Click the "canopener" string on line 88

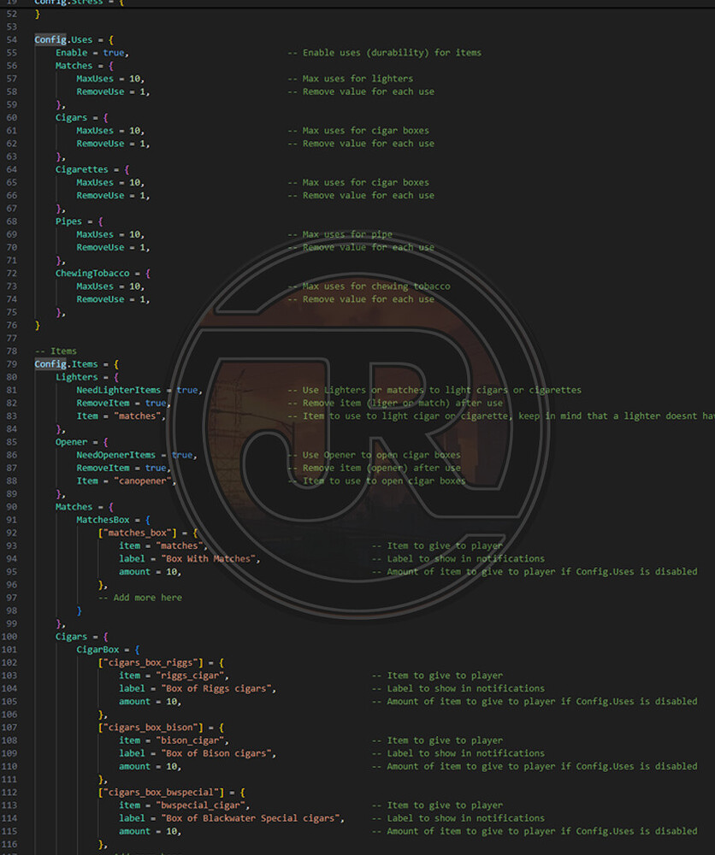click(x=143, y=481)
